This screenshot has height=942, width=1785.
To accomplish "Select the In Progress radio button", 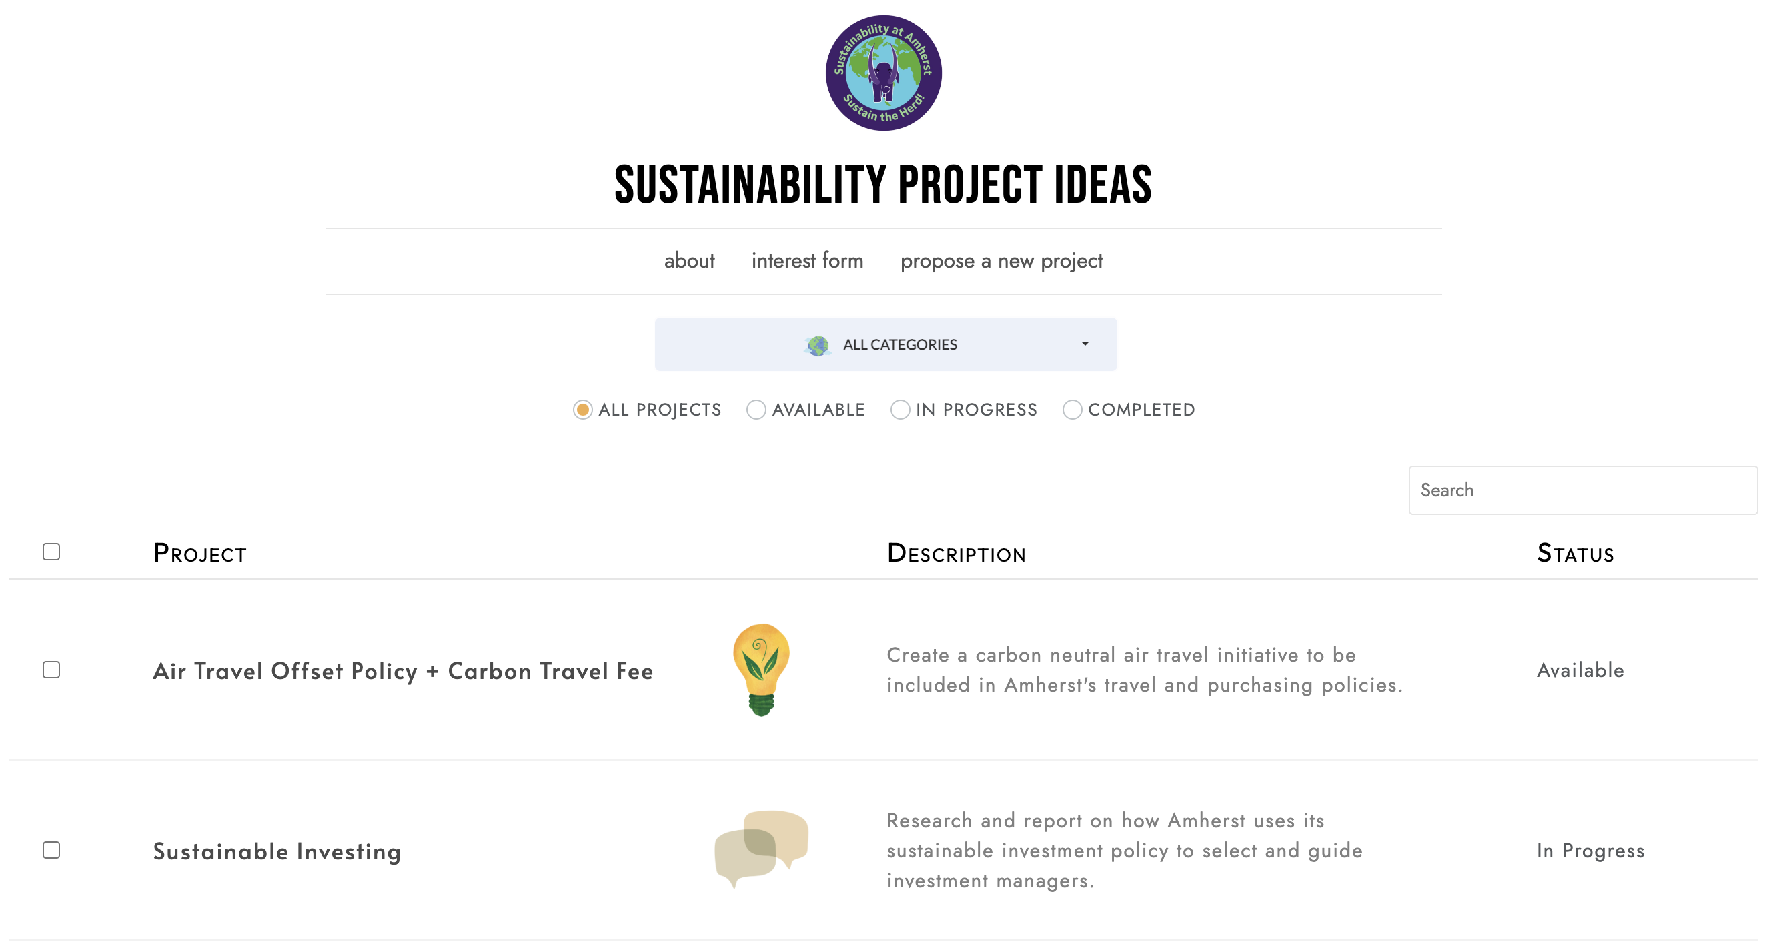I will tap(899, 410).
